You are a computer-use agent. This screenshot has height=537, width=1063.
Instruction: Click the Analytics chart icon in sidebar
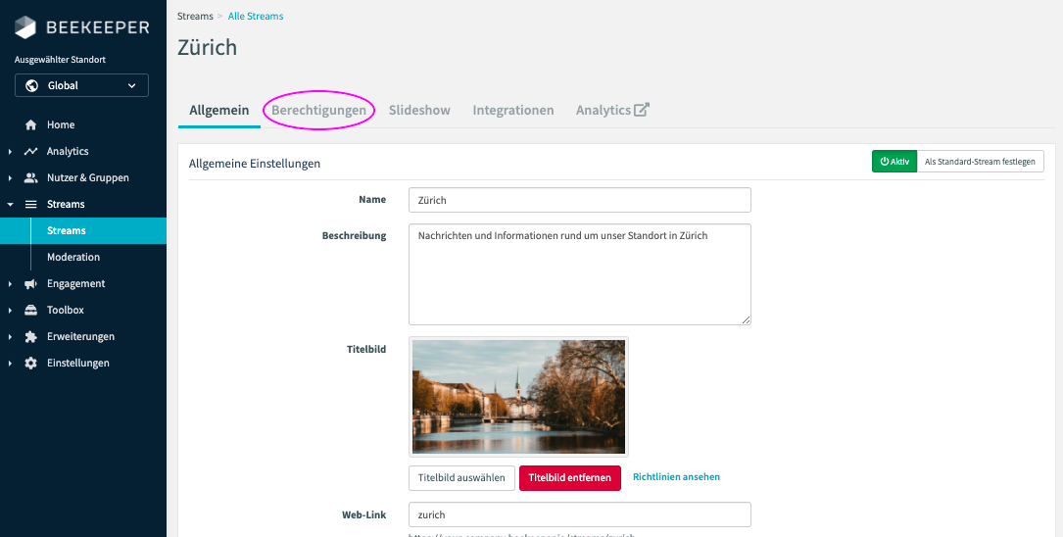click(30, 152)
